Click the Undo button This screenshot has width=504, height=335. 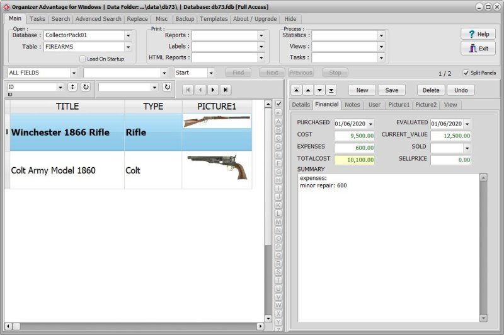(x=461, y=90)
